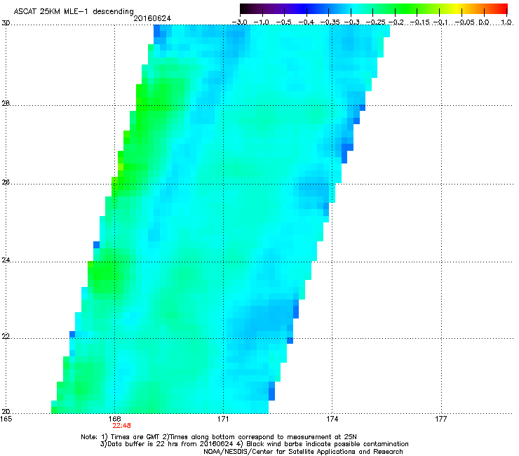Select longitude axis label "168"
This screenshot has width=519, height=456.
(x=114, y=420)
